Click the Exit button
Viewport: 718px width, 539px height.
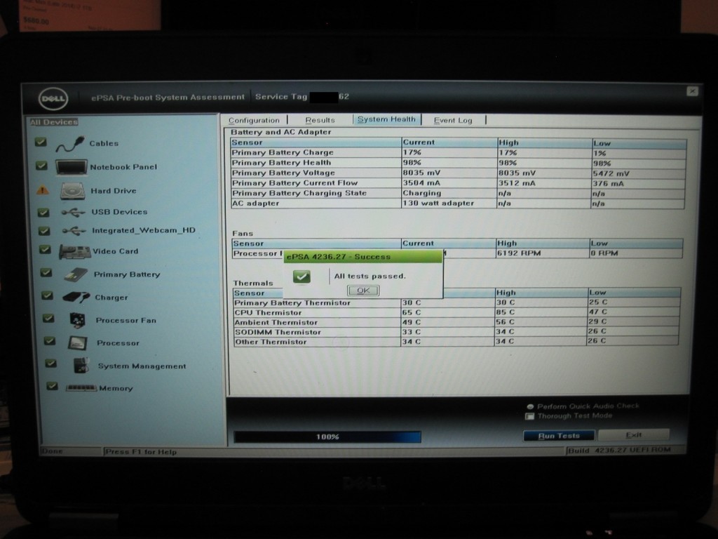pyautogui.click(x=633, y=435)
